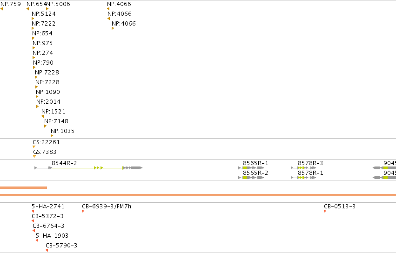
Task: Click the CB-5372-3 label
Action: pos(47,216)
